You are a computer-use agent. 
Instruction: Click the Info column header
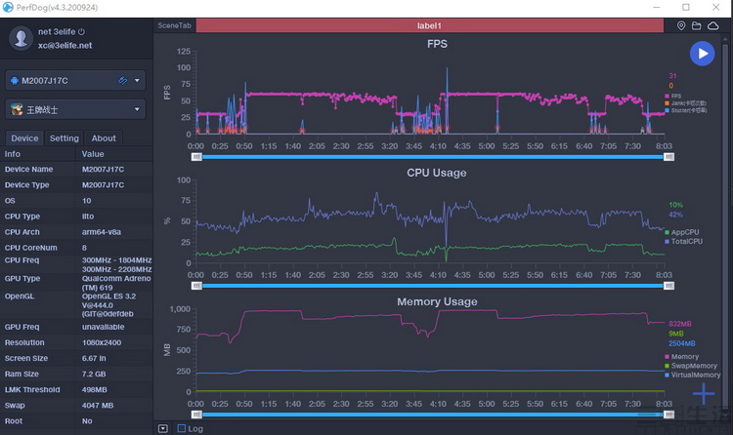click(x=13, y=154)
